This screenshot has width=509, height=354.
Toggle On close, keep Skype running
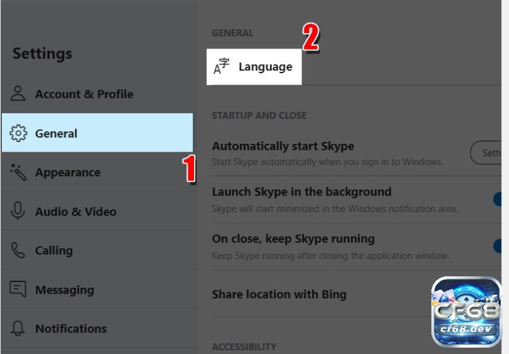pyautogui.click(x=497, y=246)
